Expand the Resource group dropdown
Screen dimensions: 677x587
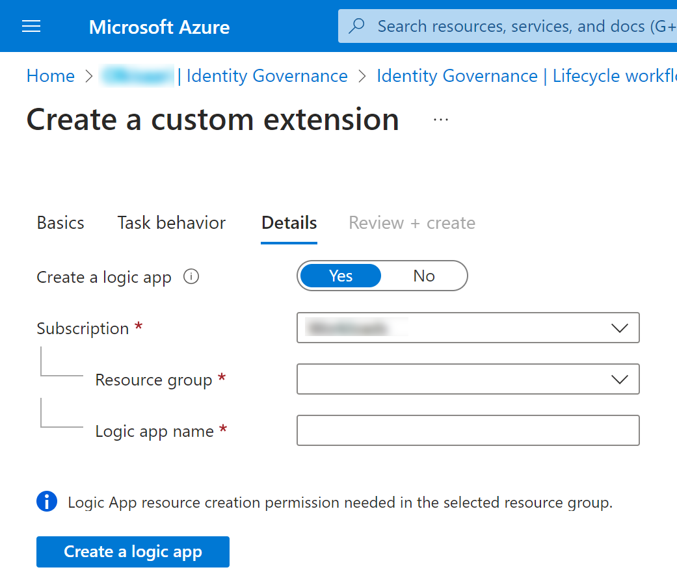point(468,379)
